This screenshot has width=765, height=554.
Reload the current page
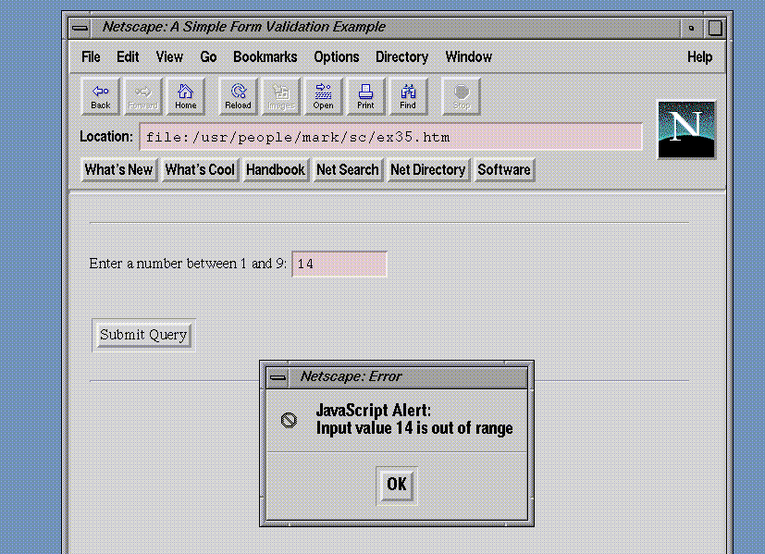(238, 96)
